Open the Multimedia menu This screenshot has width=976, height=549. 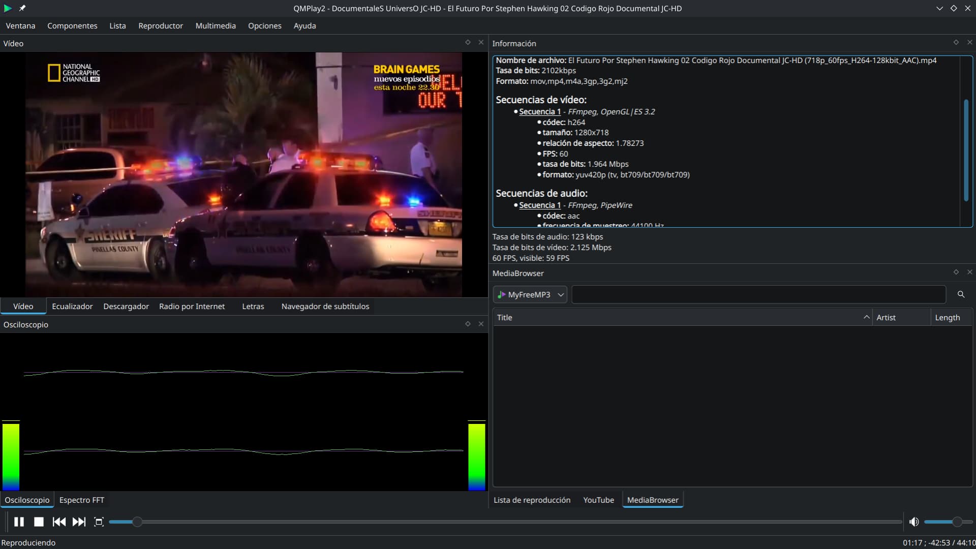pyautogui.click(x=216, y=25)
